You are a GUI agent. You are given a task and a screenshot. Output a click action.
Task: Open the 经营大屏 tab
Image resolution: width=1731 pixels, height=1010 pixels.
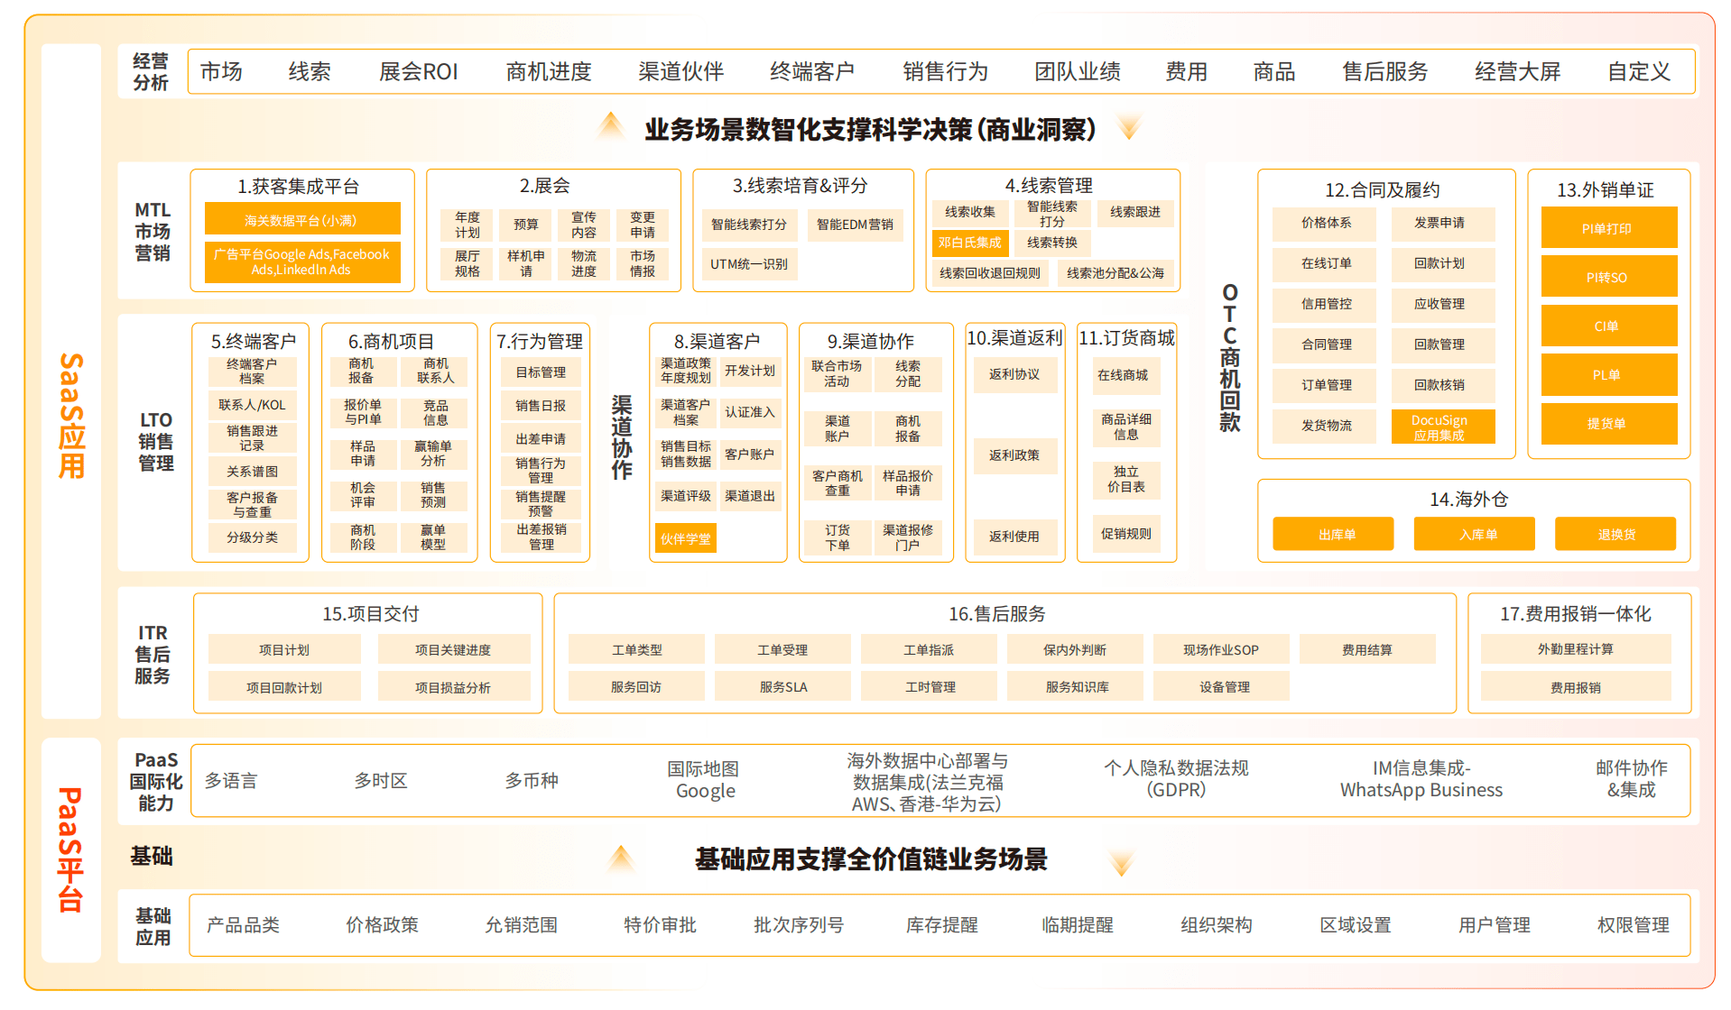1517,71
